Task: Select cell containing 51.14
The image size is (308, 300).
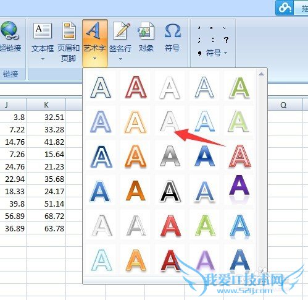Action: coord(46,204)
